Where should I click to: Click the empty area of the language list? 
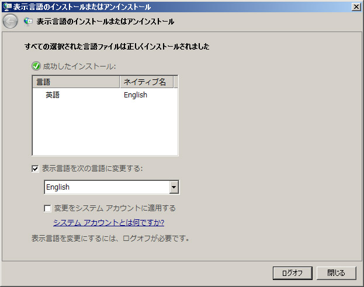tap(105, 128)
